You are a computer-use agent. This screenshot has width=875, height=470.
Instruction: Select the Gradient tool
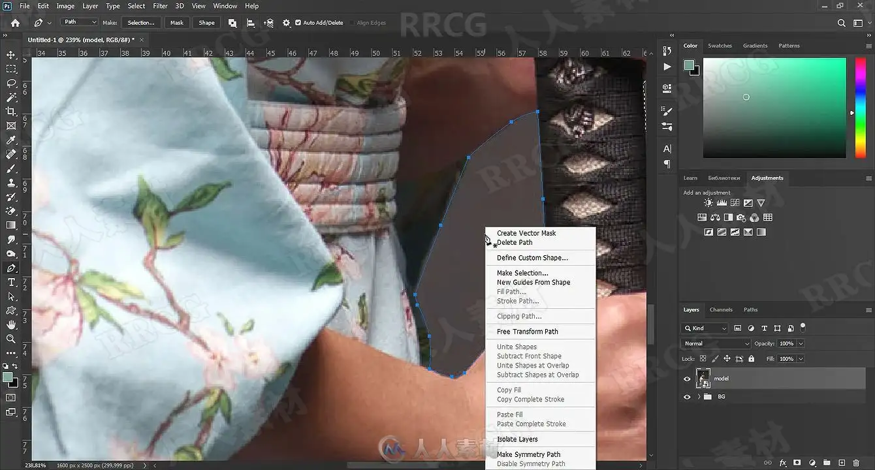coord(11,225)
